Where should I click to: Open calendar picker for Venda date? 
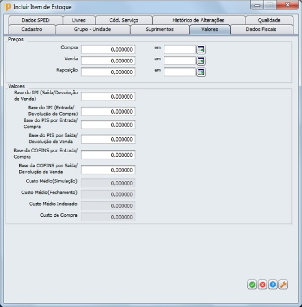pos(201,61)
